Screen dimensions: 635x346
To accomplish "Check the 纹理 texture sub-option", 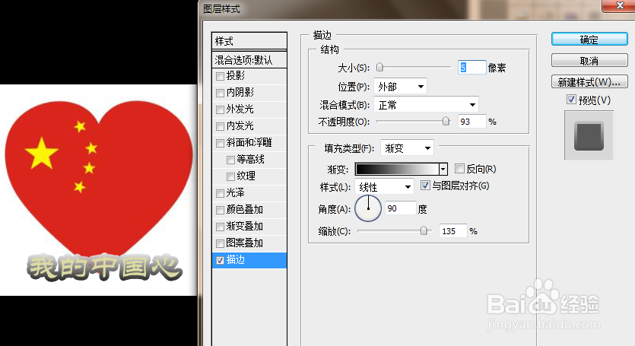I will [x=230, y=176].
